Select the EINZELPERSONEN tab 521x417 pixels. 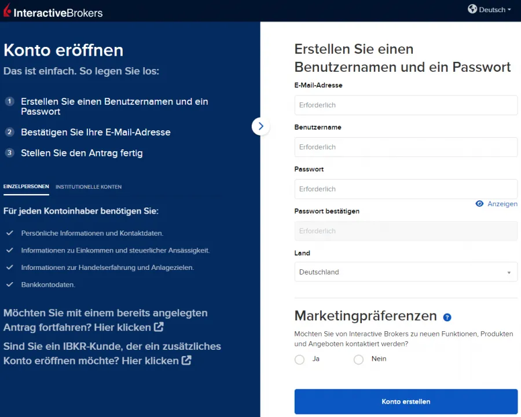[x=26, y=186]
